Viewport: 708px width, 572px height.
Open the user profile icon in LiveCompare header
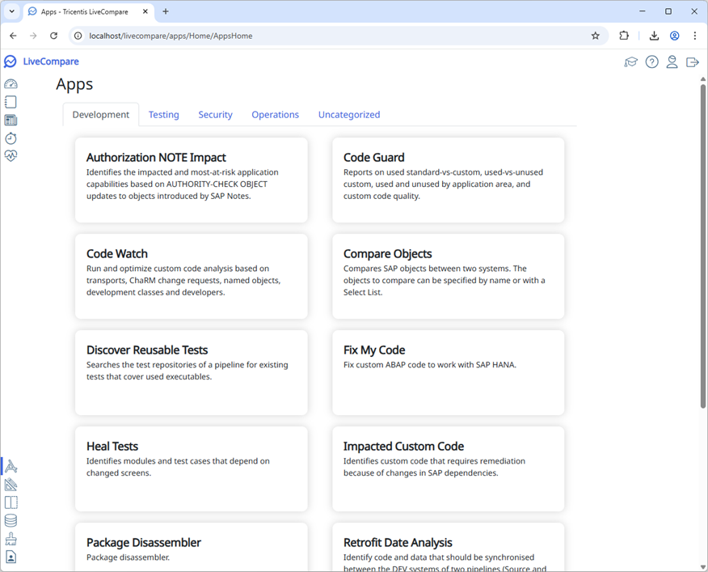tap(672, 62)
